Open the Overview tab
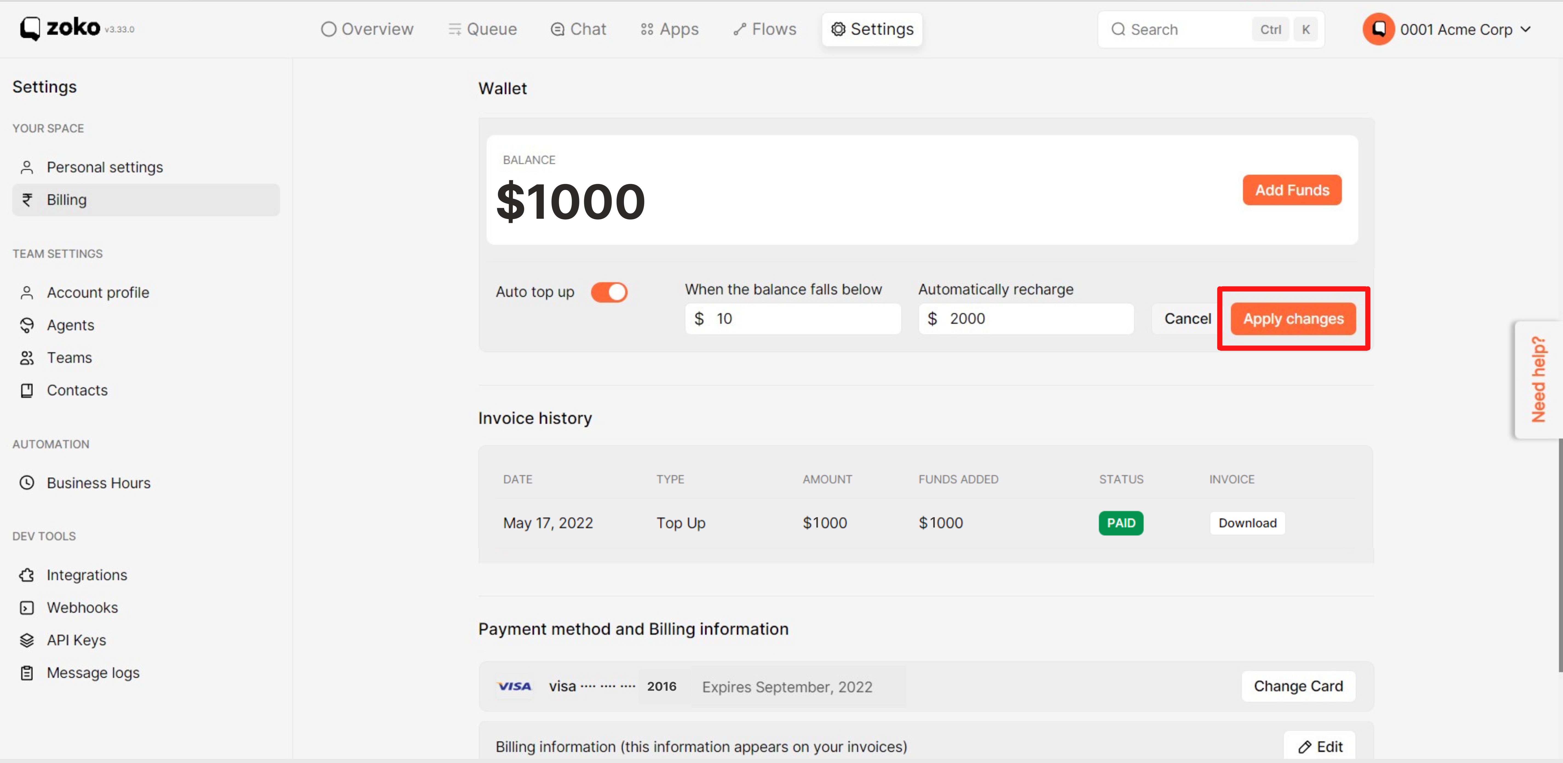This screenshot has height=763, width=1563. click(x=367, y=29)
